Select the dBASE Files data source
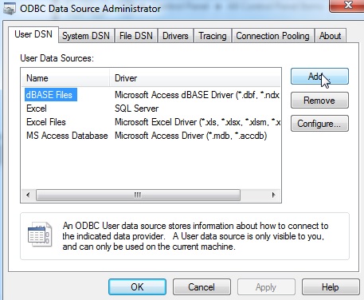This screenshot has height=300, width=364. [51, 95]
